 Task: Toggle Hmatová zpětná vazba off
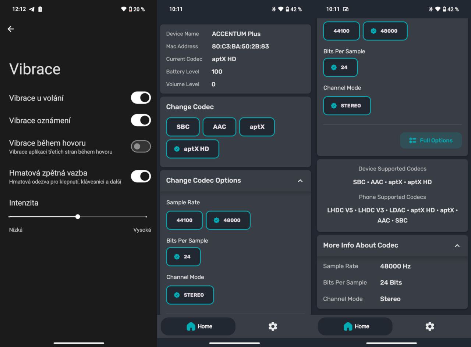pyautogui.click(x=141, y=176)
